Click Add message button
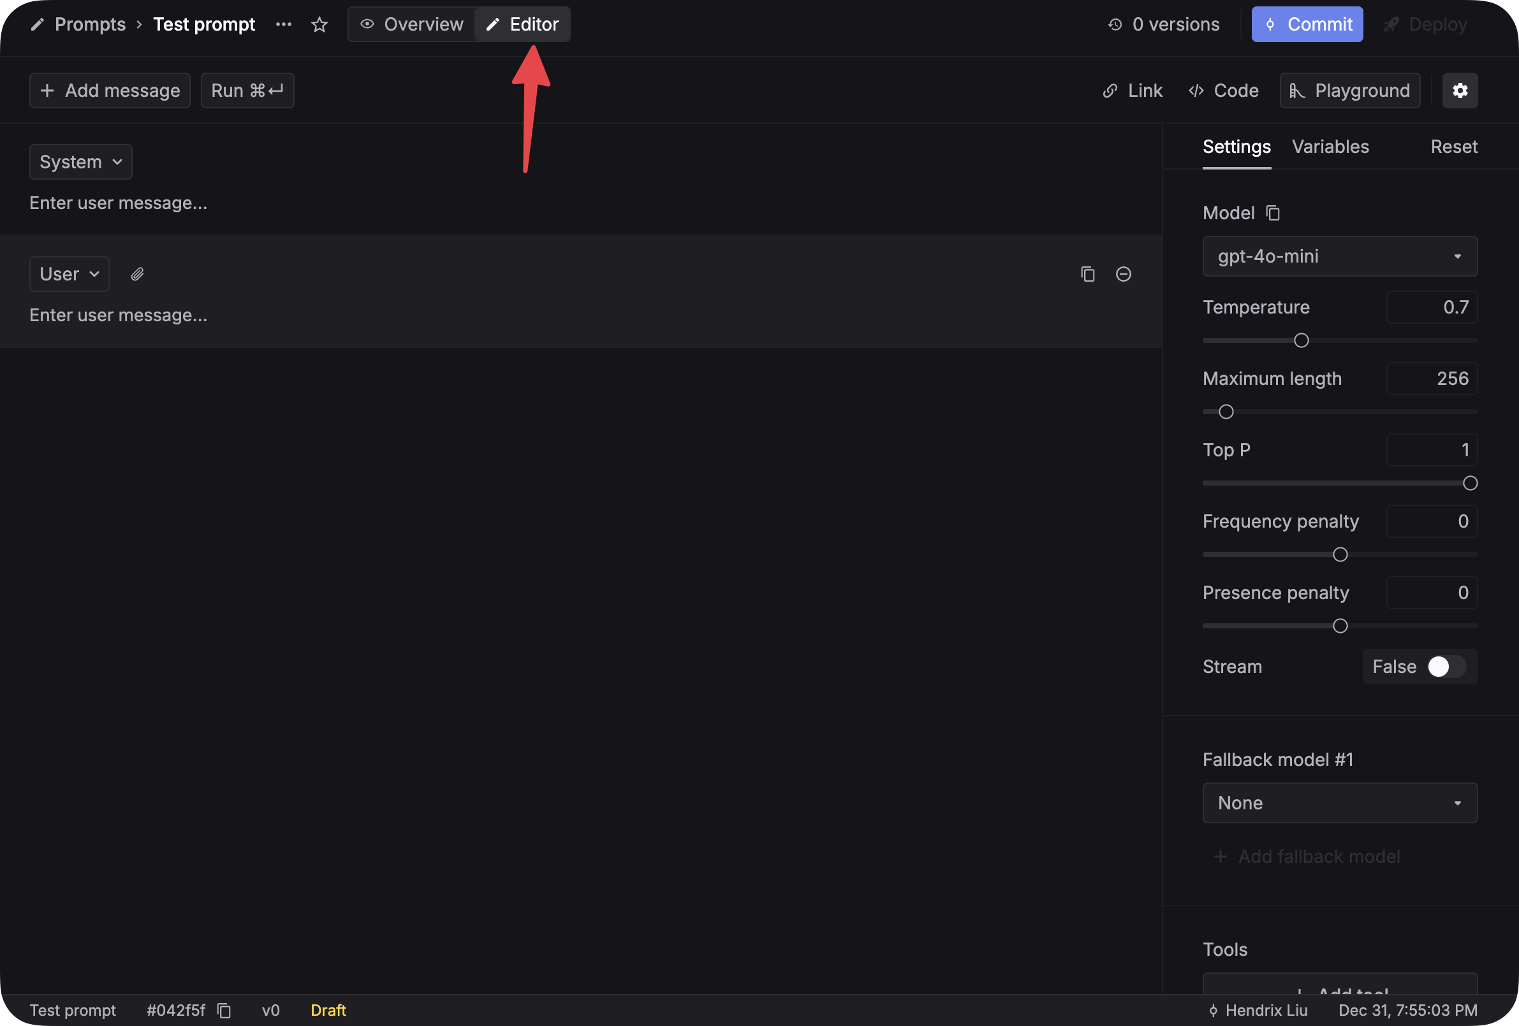 pyautogui.click(x=110, y=90)
